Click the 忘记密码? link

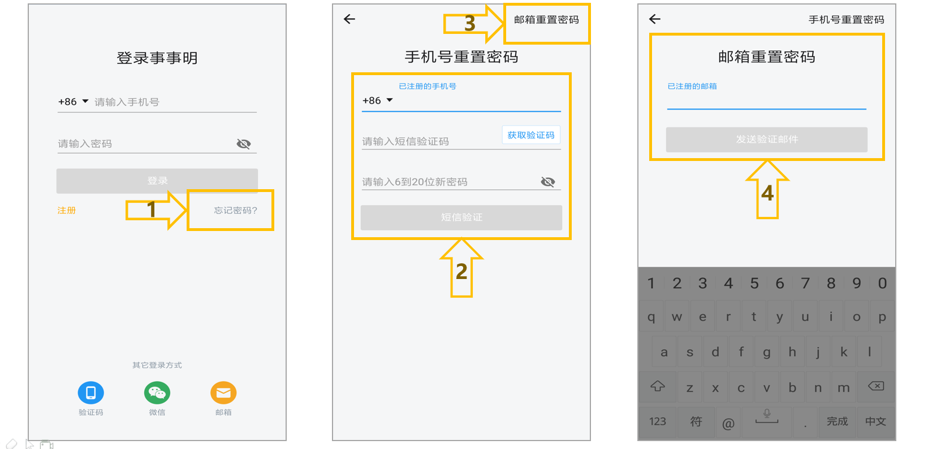pos(235,210)
